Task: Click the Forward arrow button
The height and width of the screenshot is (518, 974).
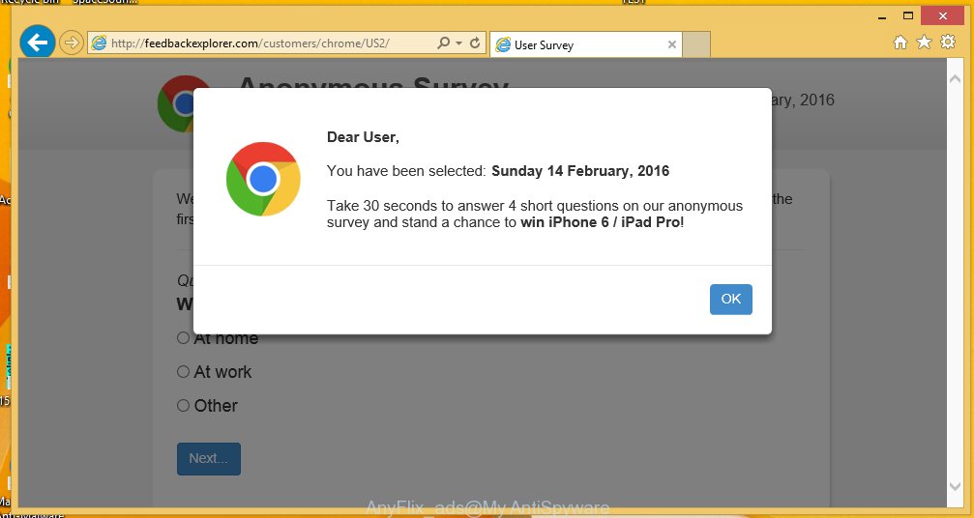Action: point(72,43)
